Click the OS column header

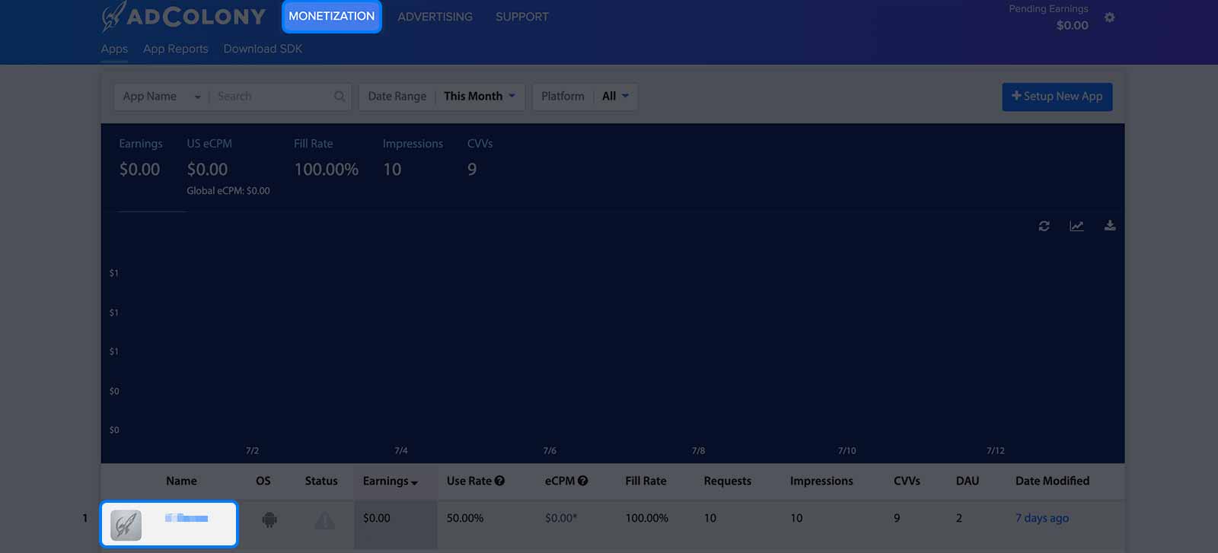coord(263,481)
